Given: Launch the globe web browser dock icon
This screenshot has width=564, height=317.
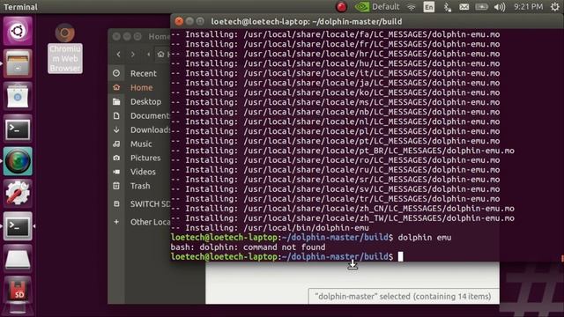Looking at the screenshot, I should pos(18,161).
